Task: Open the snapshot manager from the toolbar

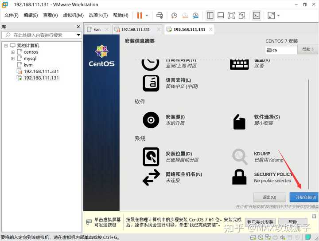Action: [195, 16]
